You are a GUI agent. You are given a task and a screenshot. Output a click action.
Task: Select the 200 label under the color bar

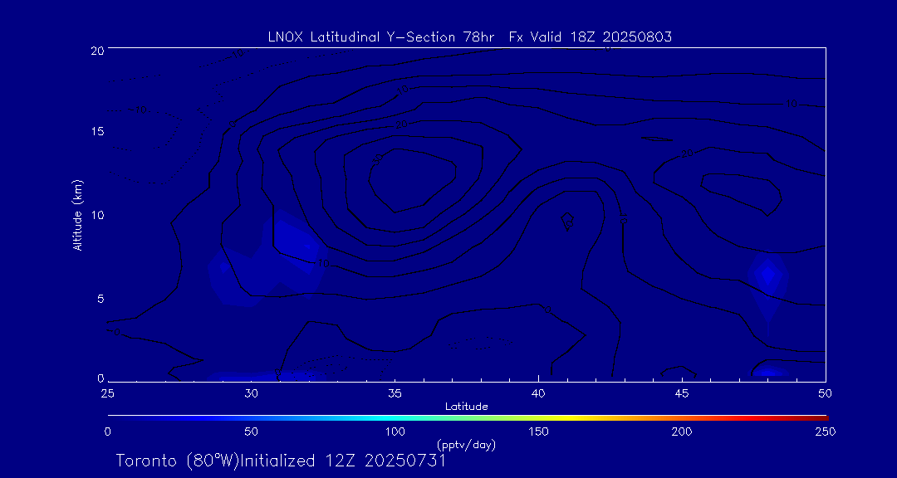click(682, 432)
